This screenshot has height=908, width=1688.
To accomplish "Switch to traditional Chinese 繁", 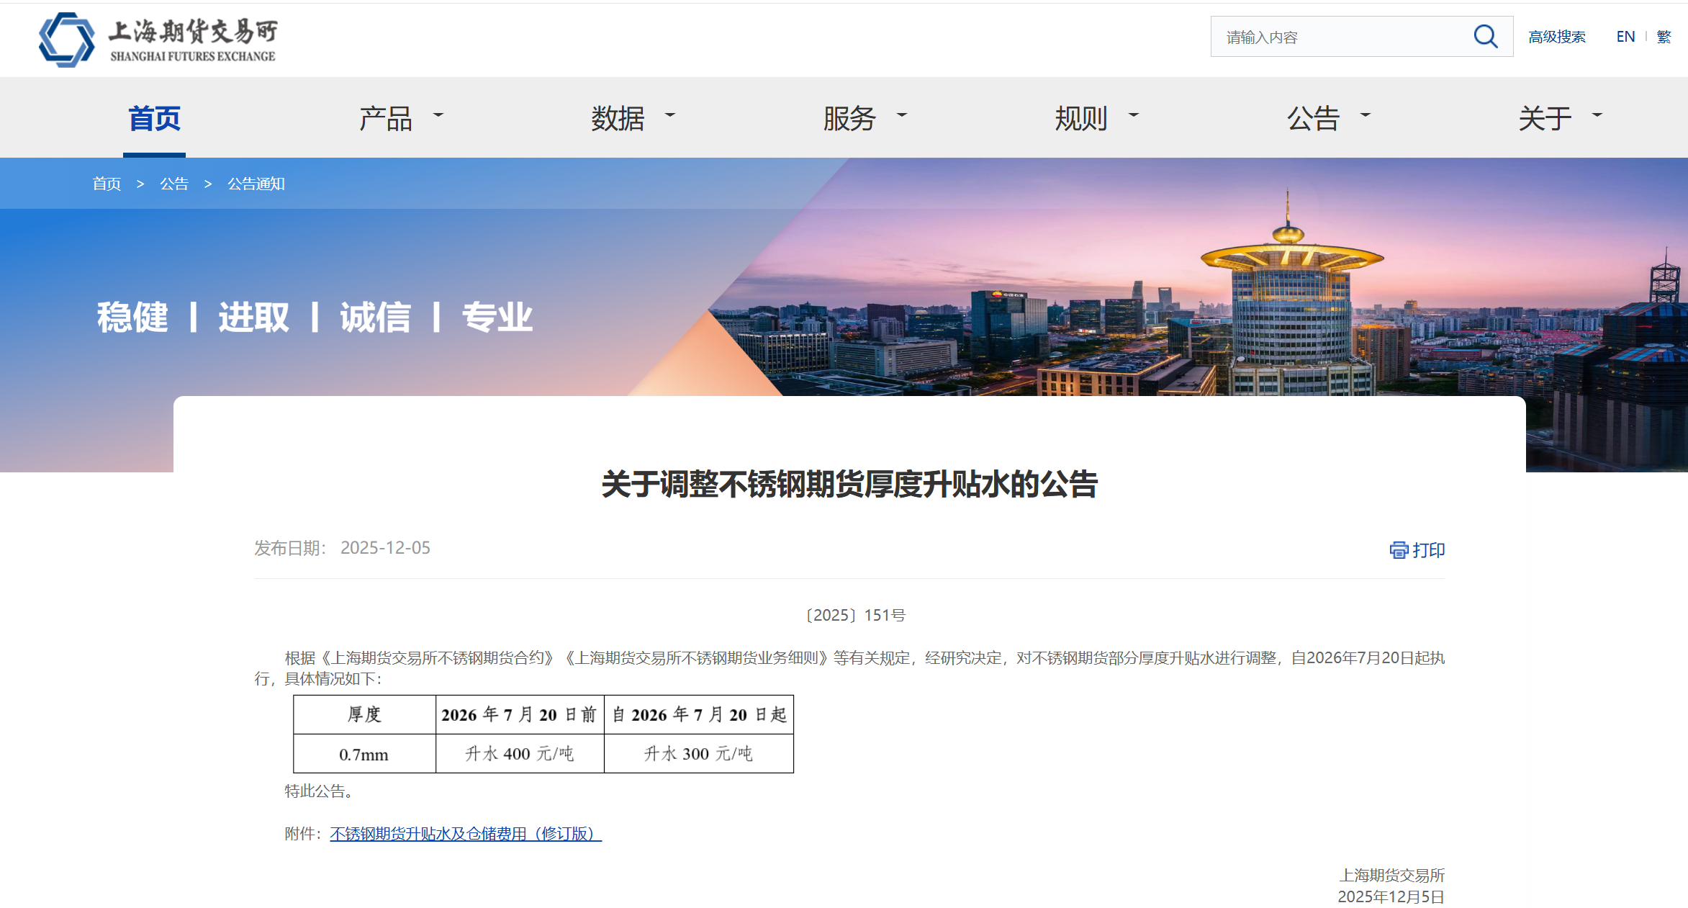I will point(1664,37).
